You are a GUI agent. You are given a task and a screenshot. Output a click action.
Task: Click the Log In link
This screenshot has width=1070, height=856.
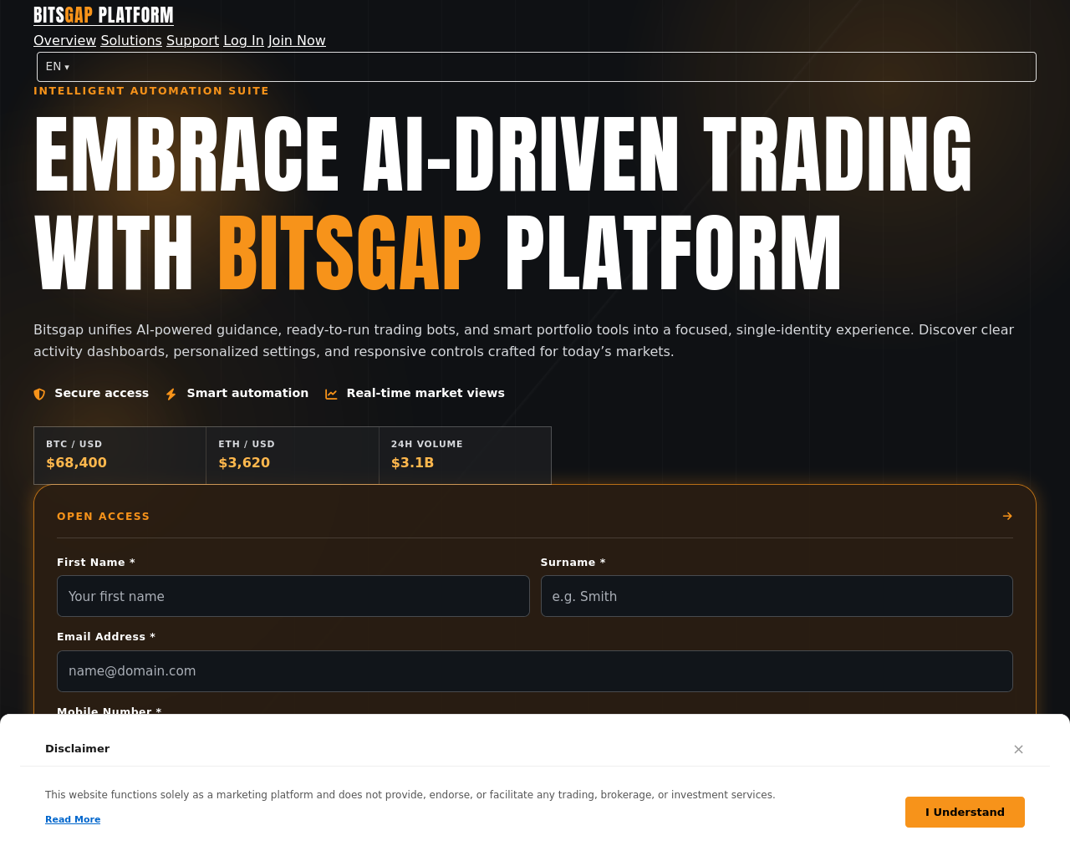(243, 41)
